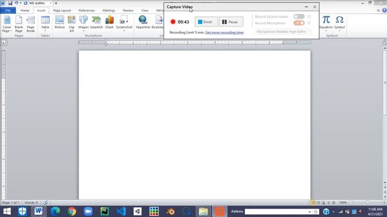Insert a Blank Page
Image resolution: width=387 pixels, height=217 pixels.
click(x=19, y=24)
